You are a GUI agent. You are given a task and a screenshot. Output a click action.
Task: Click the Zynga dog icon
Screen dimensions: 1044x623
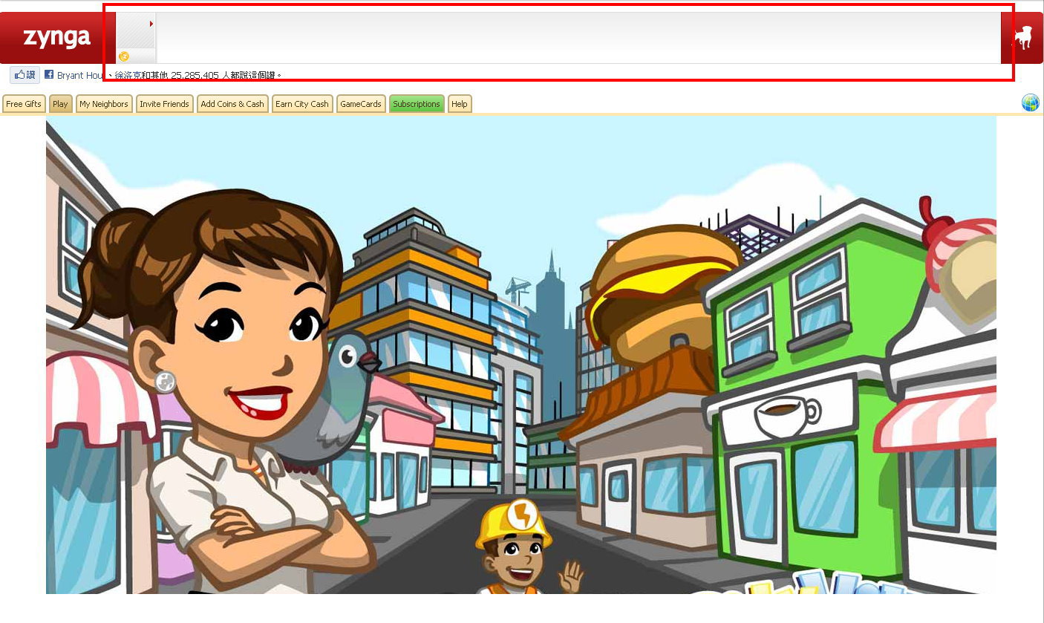(1023, 38)
